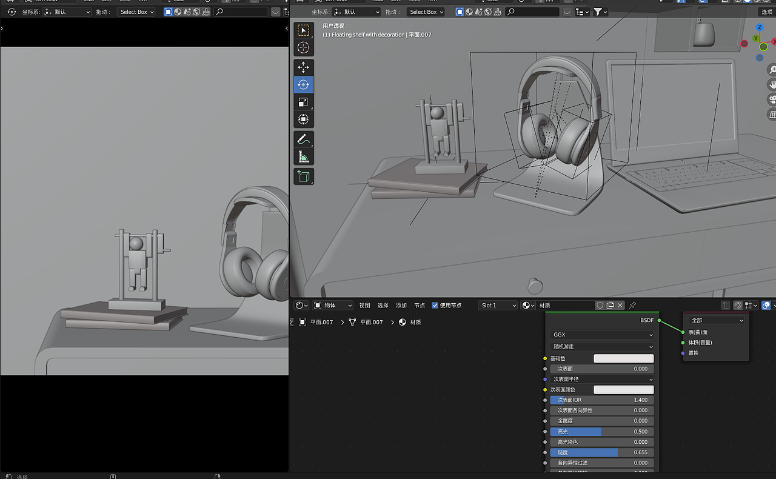This screenshot has height=479, width=776.
Task: Select the Scale tool
Action: coord(303,102)
